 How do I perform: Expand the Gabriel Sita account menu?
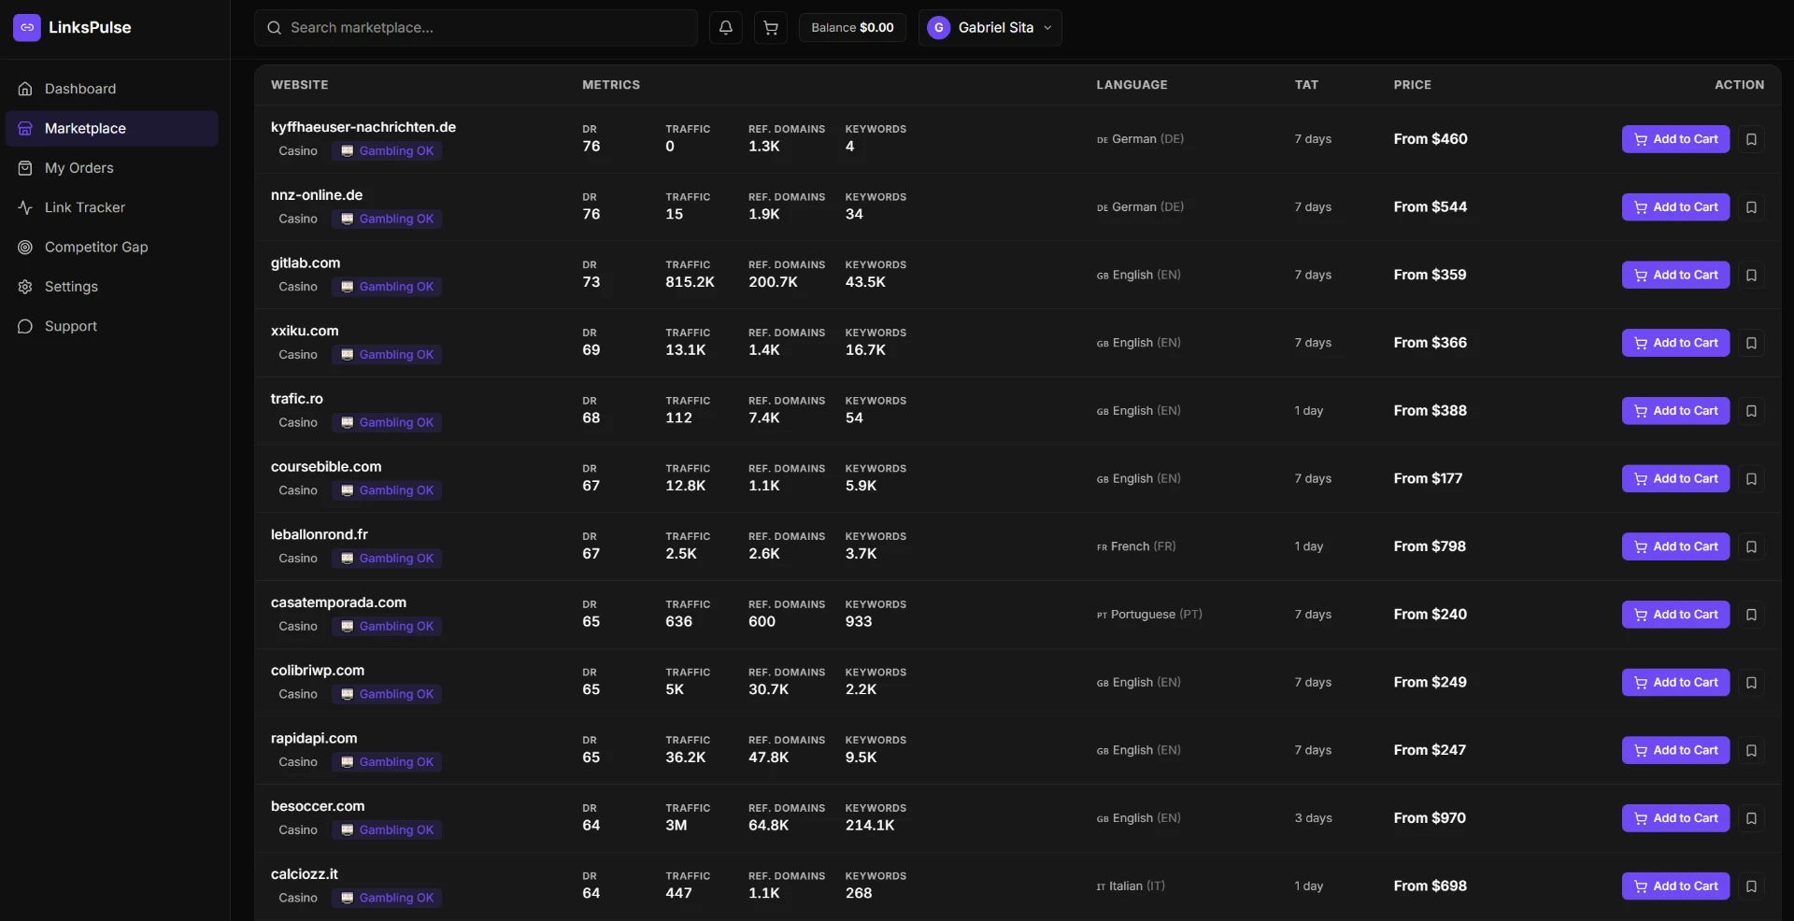coord(990,28)
